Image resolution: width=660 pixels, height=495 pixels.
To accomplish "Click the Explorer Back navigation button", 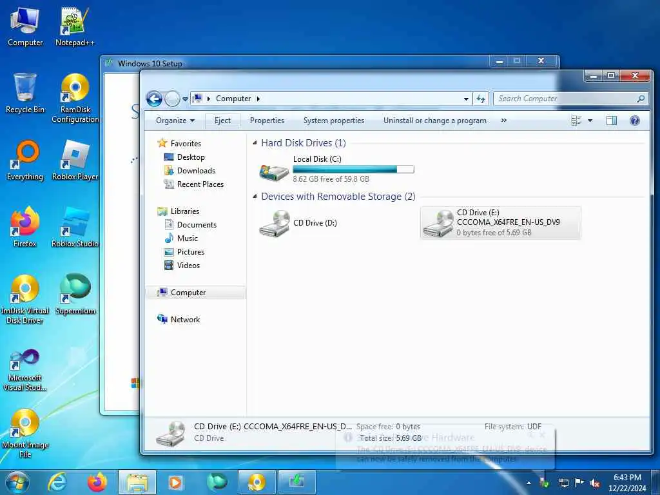I will (154, 99).
